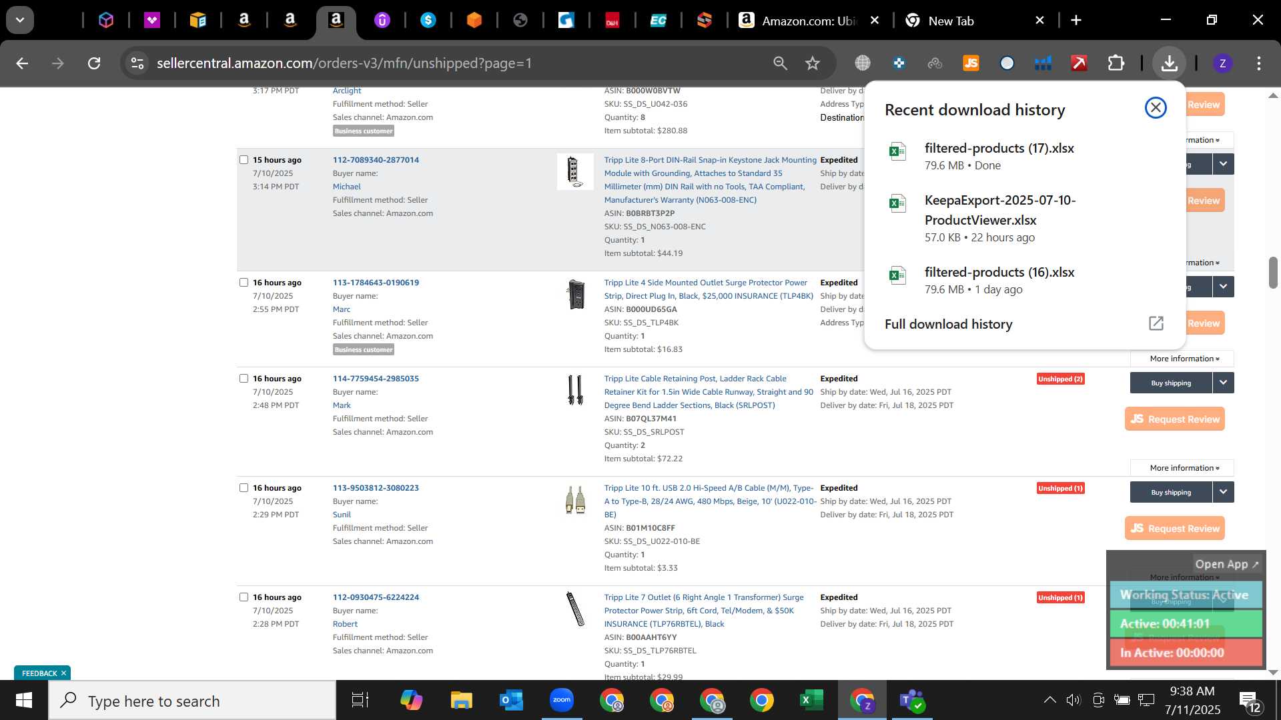
Task: Open order 114-7759454-2985035 details
Action: click(x=376, y=379)
